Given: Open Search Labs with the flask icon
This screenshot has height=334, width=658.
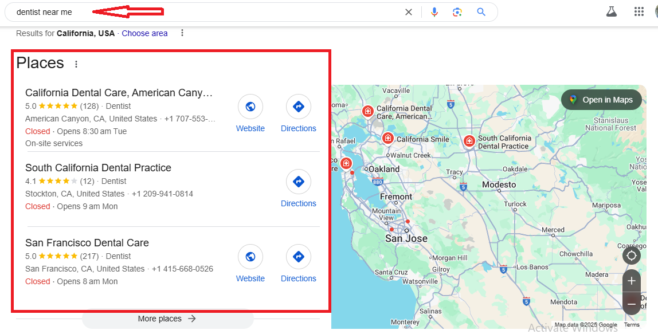Looking at the screenshot, I should coord(611,11).
